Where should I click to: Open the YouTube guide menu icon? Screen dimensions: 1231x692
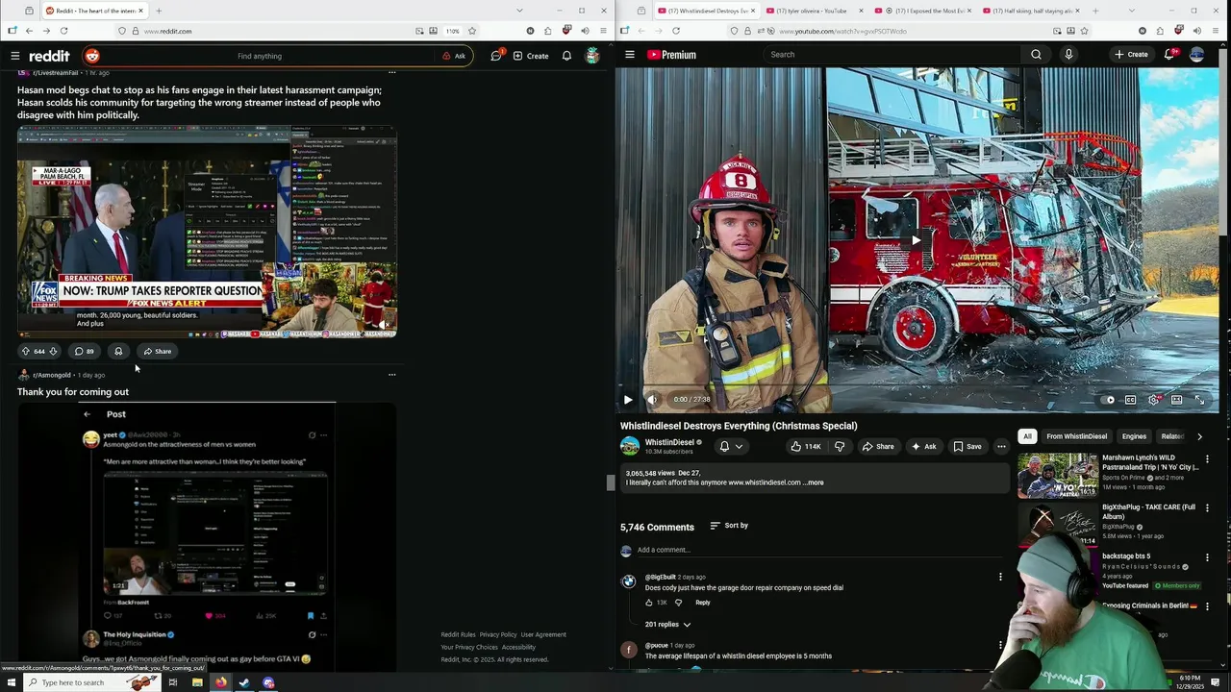coord(630,55)
